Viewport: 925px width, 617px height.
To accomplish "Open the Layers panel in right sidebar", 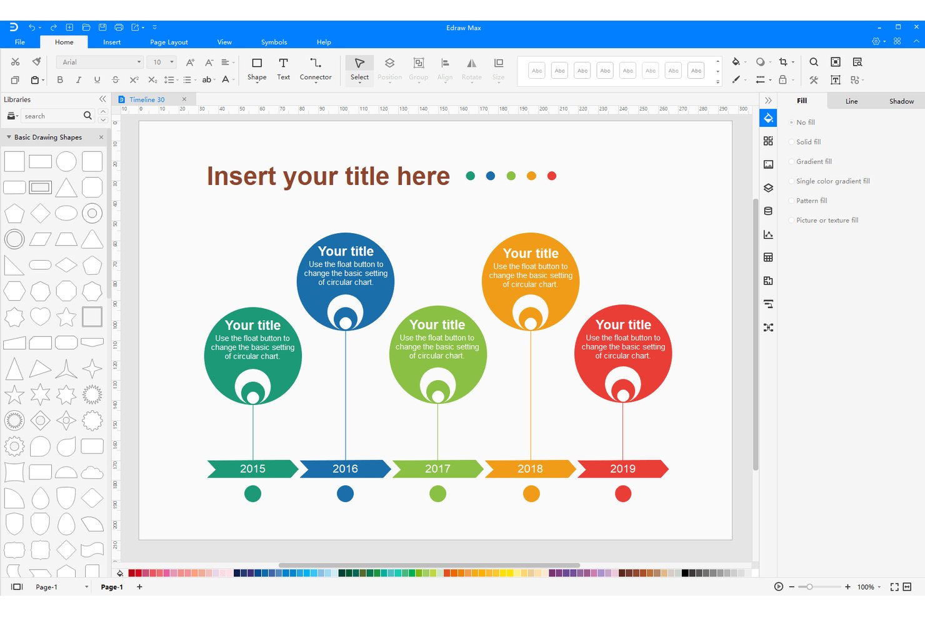I will (768, 188).
